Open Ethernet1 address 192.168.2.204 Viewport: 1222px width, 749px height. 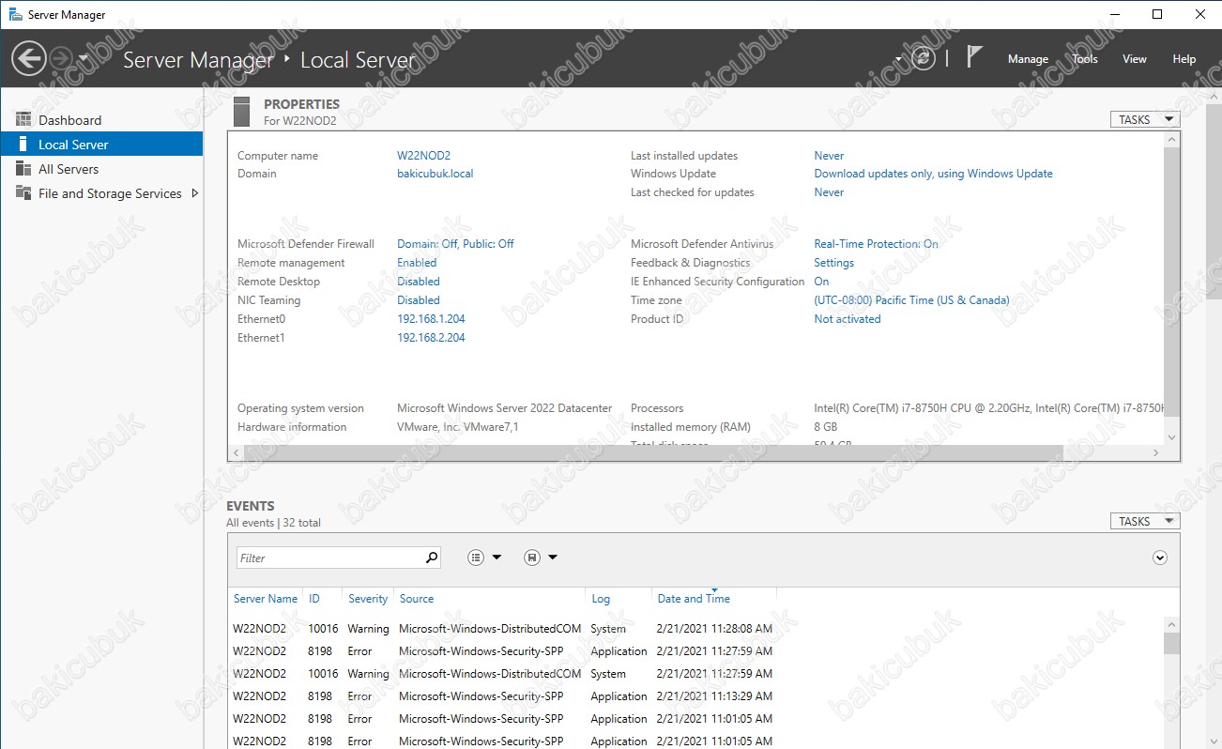(x=431, y=338)
